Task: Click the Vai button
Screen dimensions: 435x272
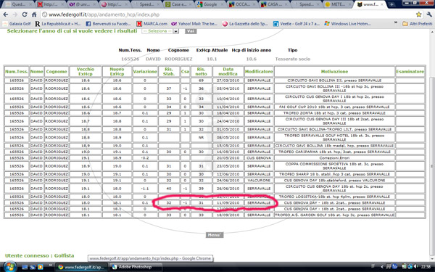Action: coord(191,31)
